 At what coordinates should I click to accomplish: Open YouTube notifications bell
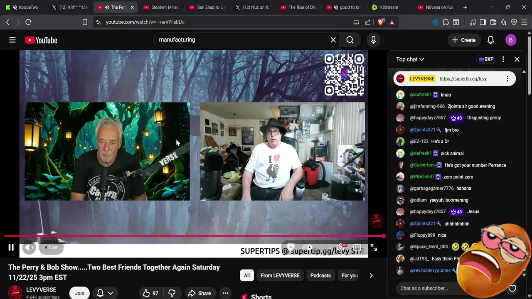coord(490,40)
